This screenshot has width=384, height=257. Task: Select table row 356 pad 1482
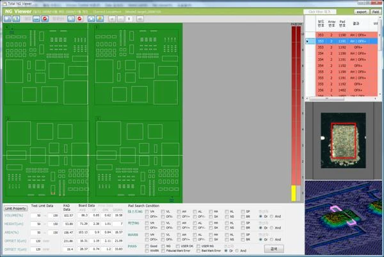(346, 90)
